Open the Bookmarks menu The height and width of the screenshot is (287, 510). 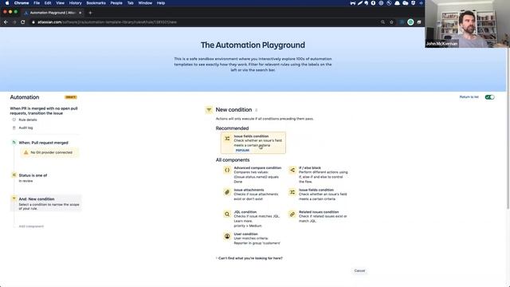tap(96, 3)
